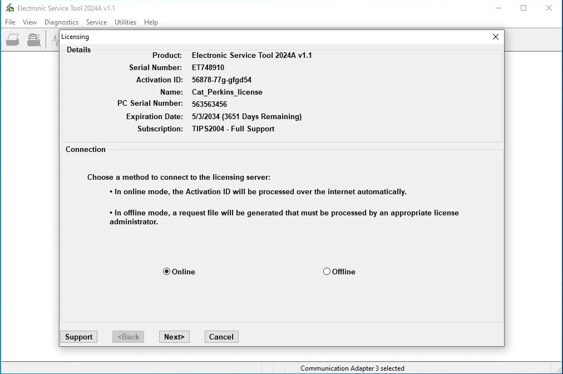Click the window resize grip in status bar

(559, 370)
